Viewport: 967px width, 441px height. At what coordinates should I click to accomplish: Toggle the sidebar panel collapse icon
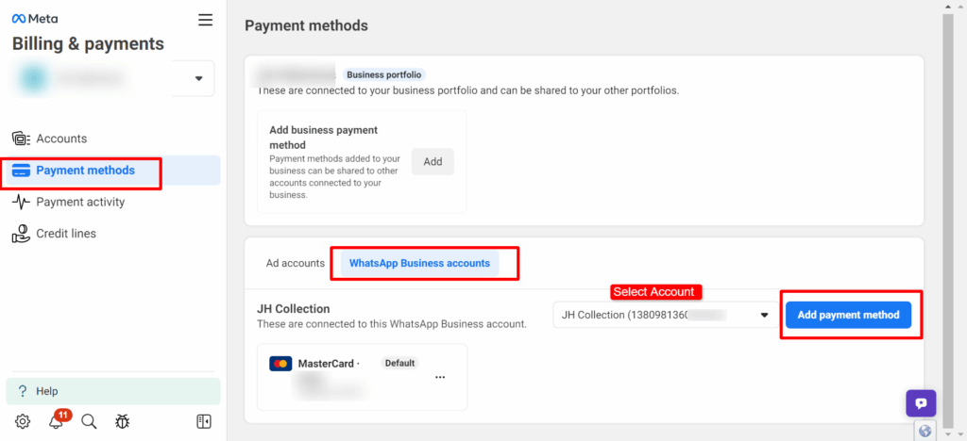(x=204, y=421)
